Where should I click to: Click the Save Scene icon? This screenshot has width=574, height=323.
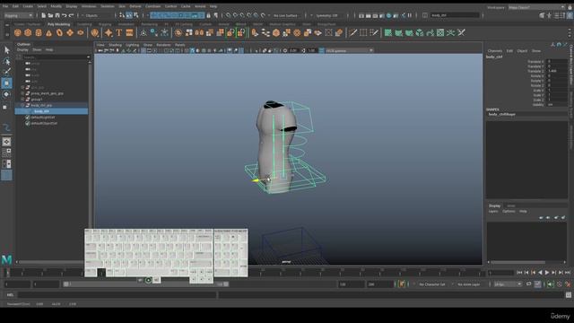click(x=57, y=15)
